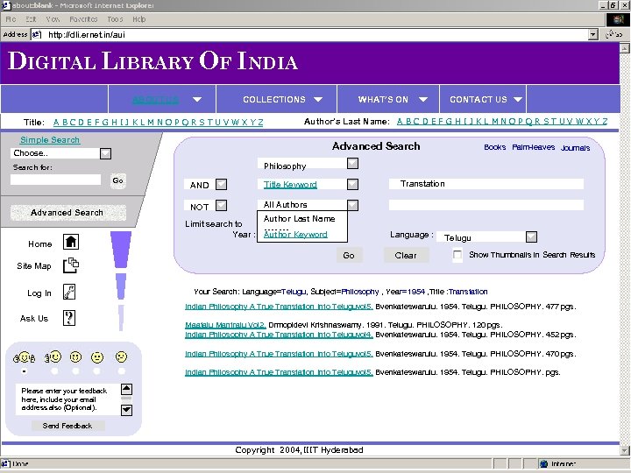Viewport: 631px width, 473px height.
Task: Open the About Us navigation menu
Action: click(155, 99)
